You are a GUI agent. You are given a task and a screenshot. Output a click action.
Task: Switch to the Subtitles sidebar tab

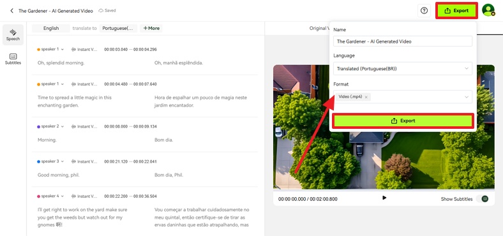13,59
